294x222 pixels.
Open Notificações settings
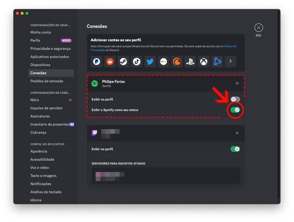pyautogui.click(x=51, y=184)
